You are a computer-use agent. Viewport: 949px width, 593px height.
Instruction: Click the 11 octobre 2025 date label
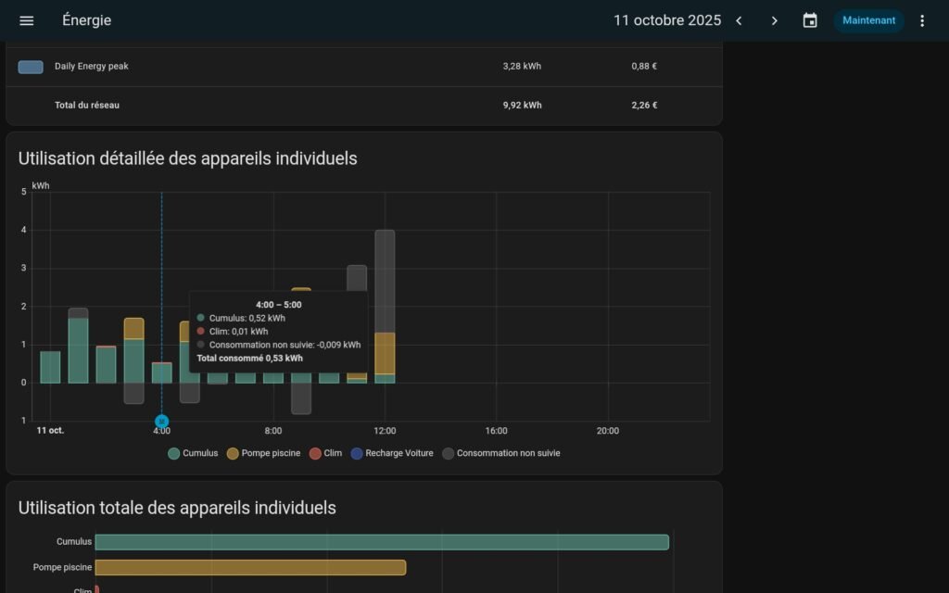pos(666,20)
